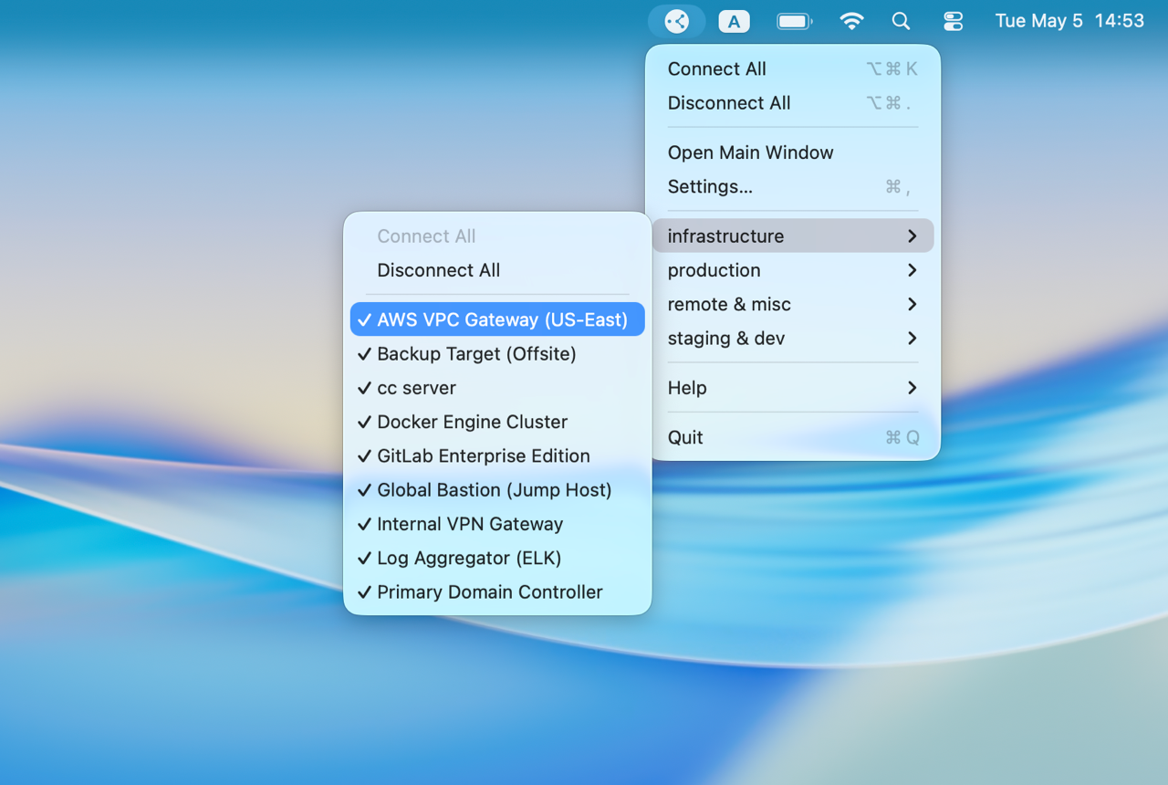
Task: Click the battery status icon
Action: point(795,21)
